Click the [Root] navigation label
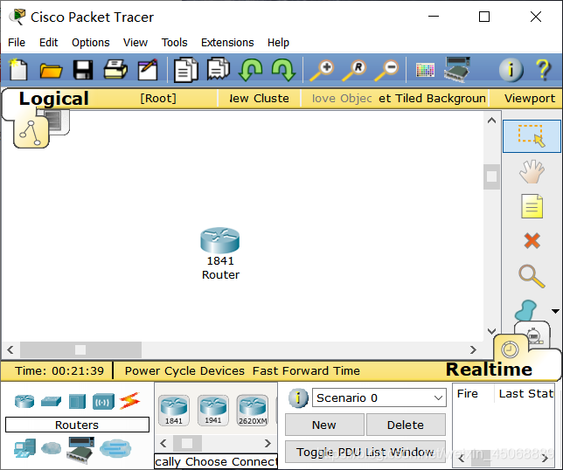 tap(158, 99)
